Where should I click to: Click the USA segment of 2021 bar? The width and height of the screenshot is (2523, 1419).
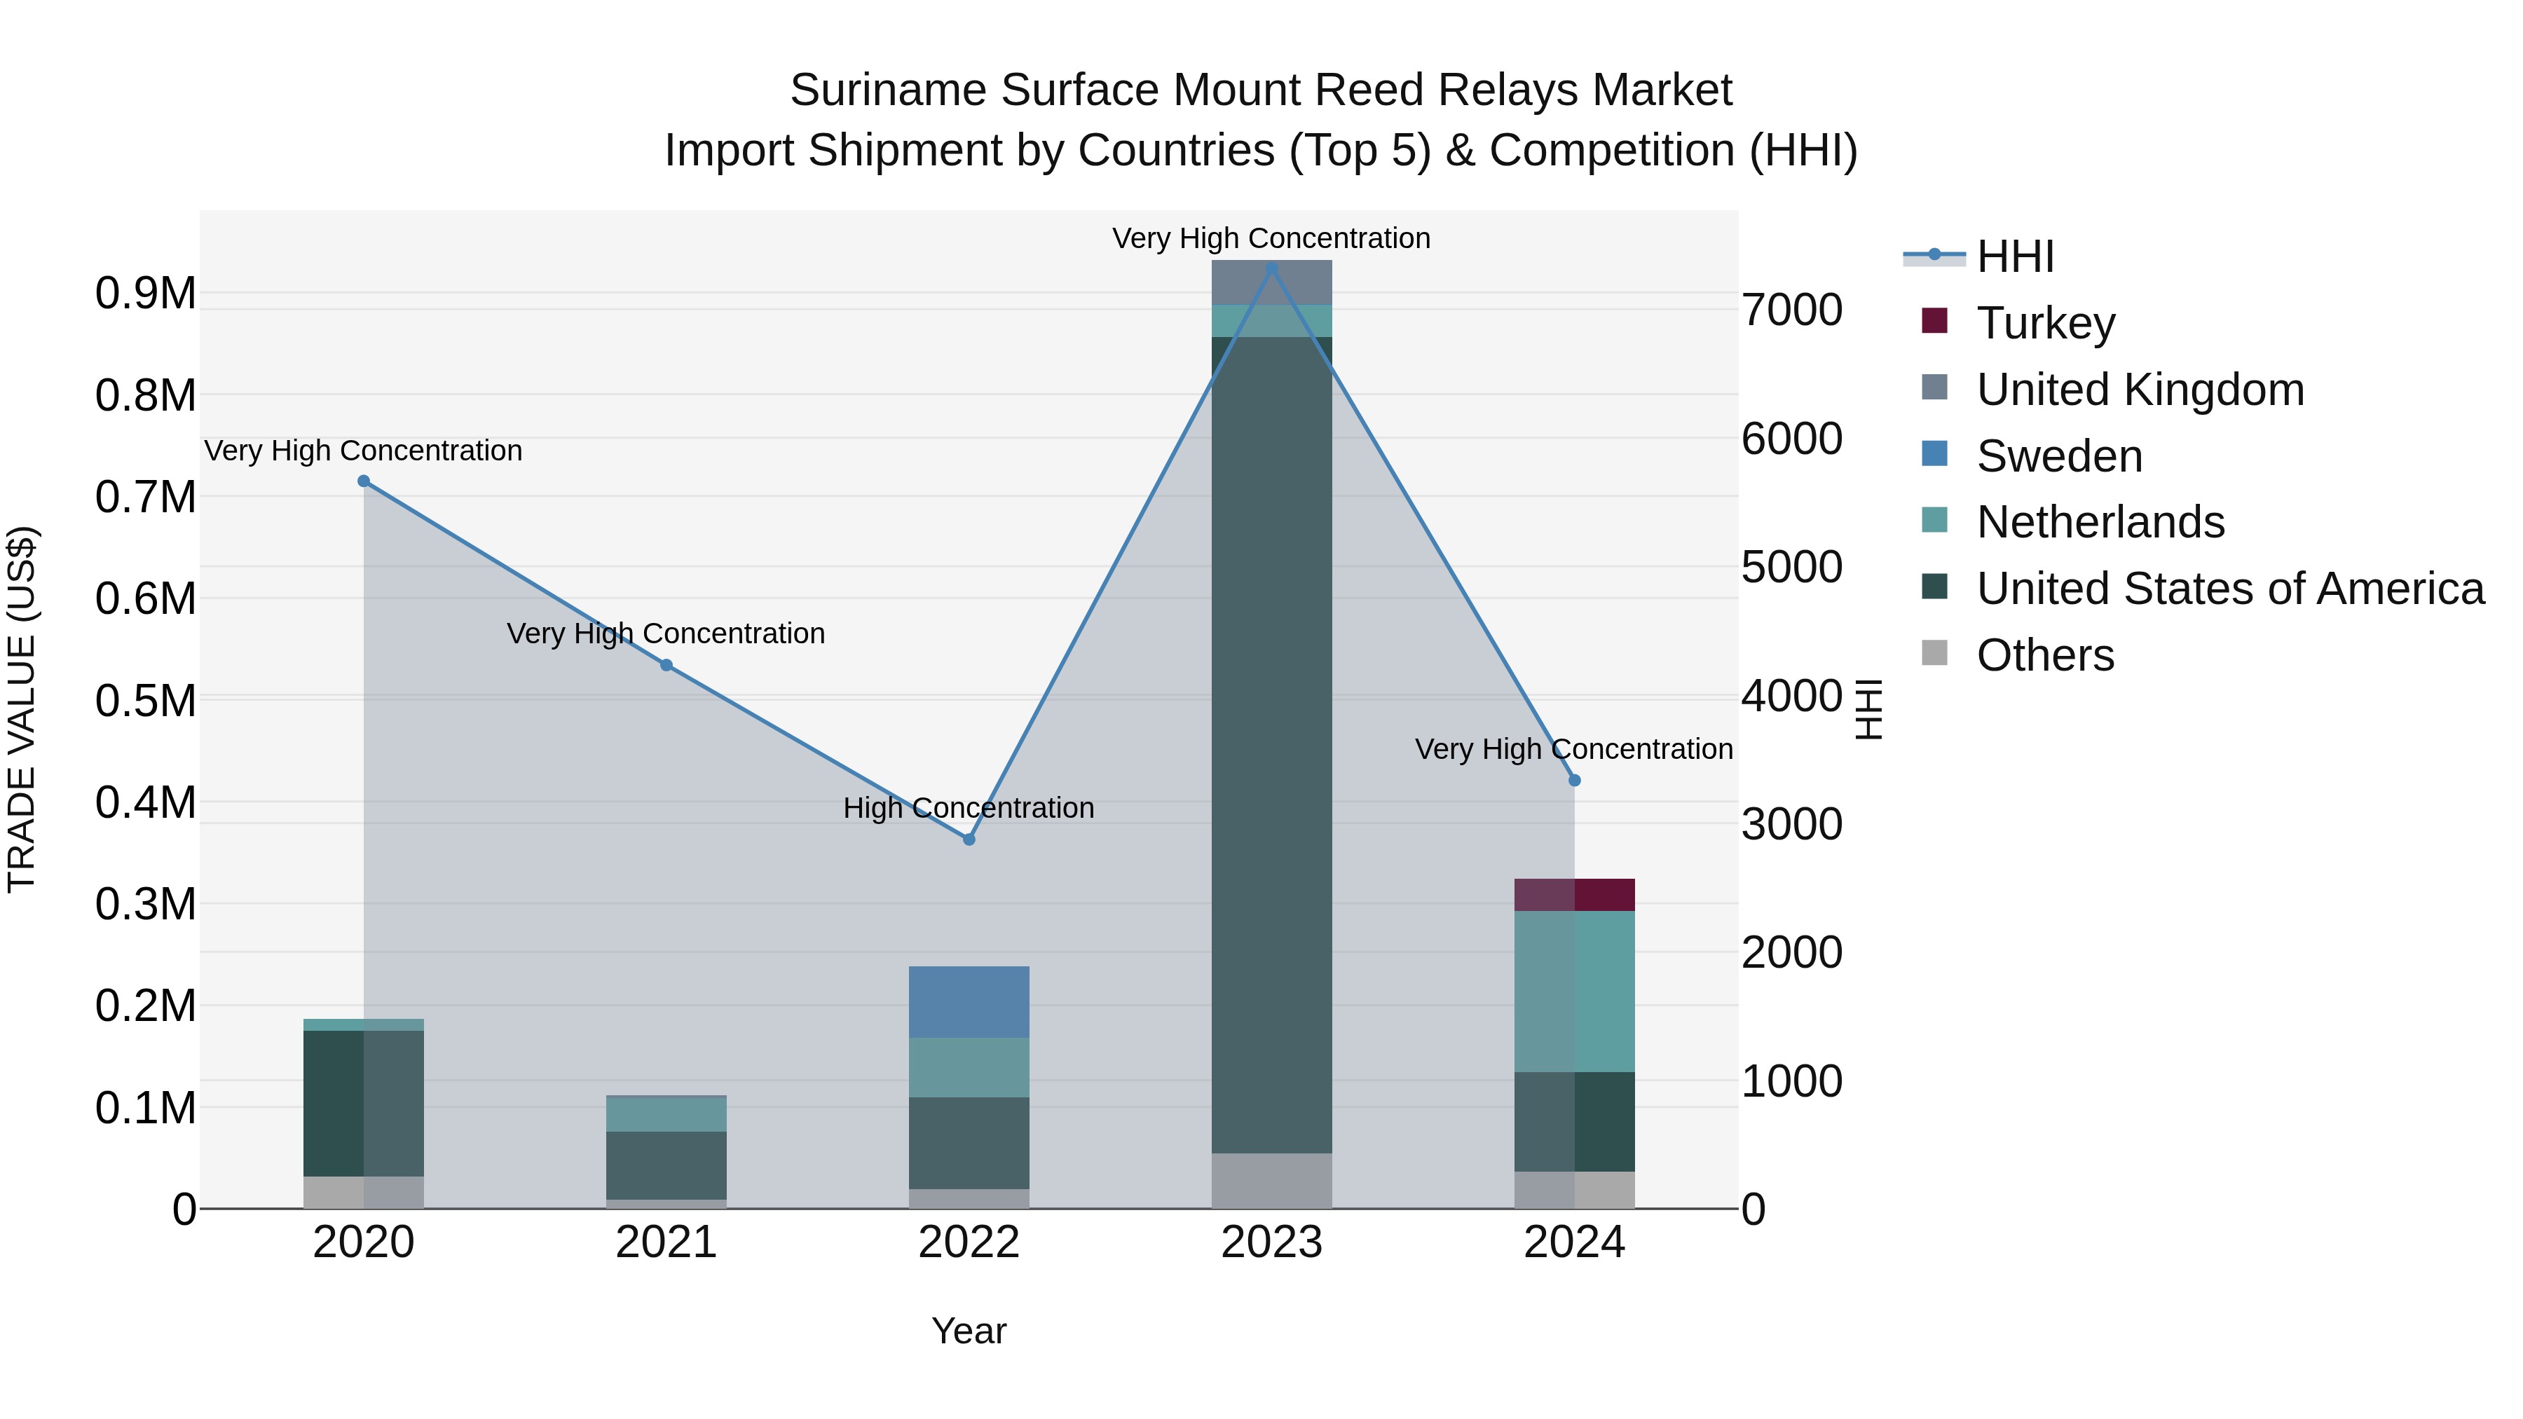pos(666,1166)
